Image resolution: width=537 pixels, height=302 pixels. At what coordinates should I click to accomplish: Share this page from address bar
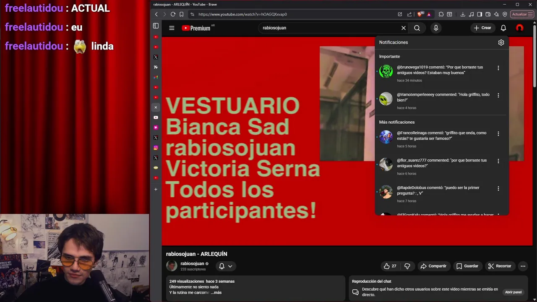[x=409, y=14]
